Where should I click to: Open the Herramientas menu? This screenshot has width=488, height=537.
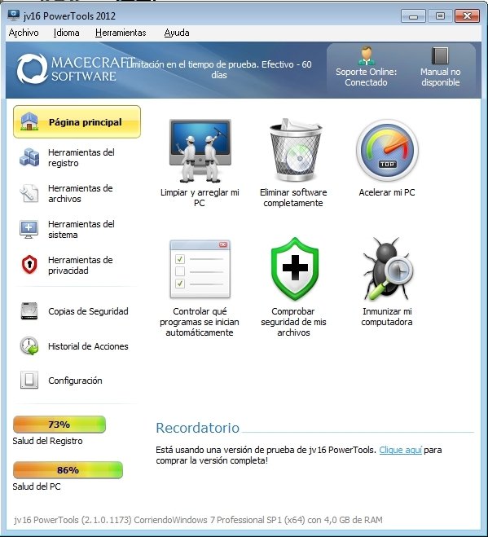(121, 33)
